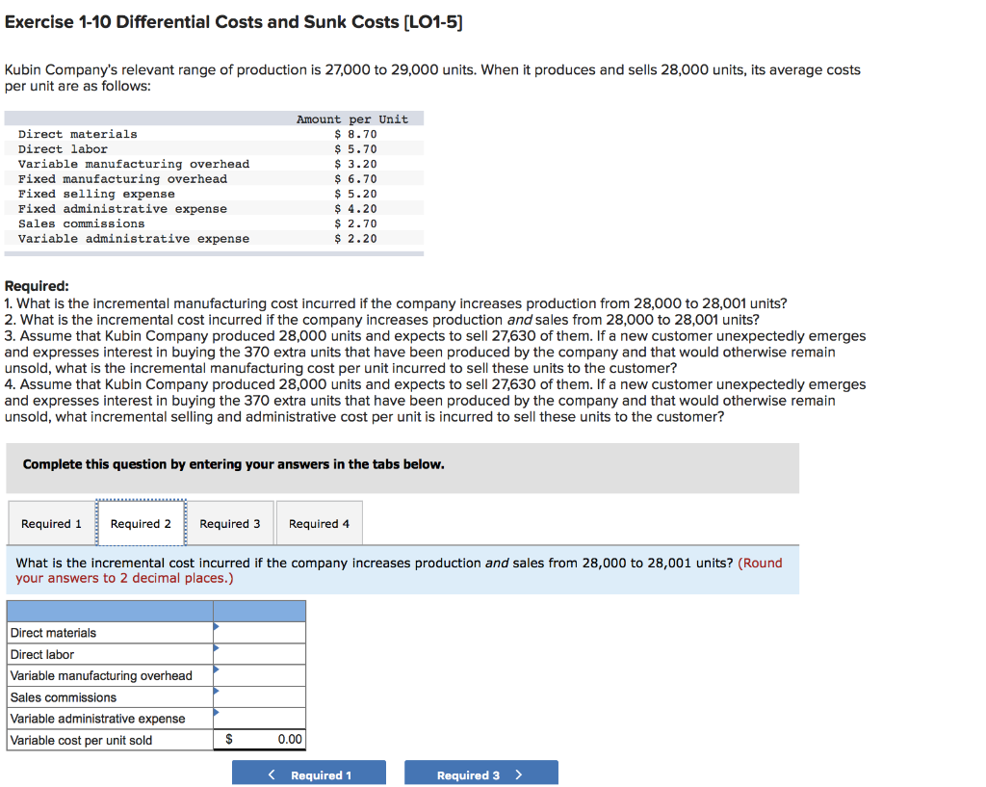Open the dropdown arrow beside Direct labor

coord(218,649)
